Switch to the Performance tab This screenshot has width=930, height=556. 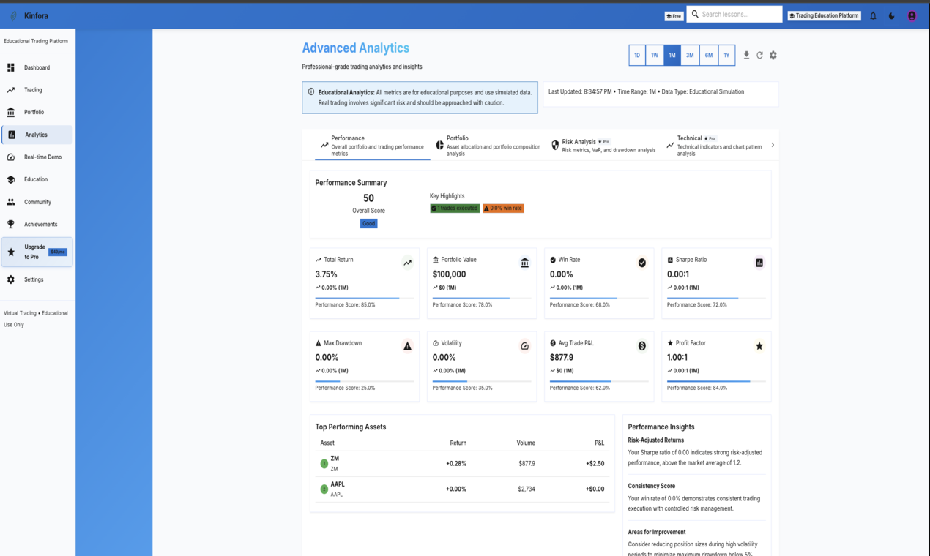pos(373,146)
